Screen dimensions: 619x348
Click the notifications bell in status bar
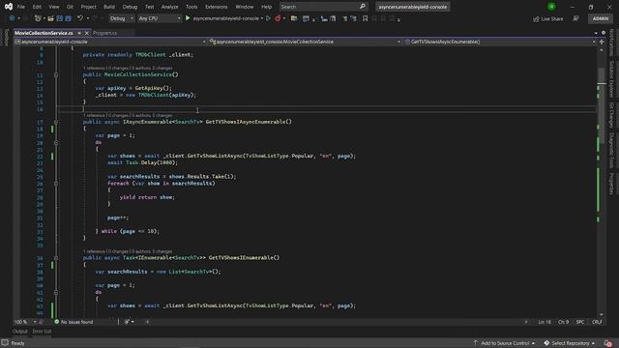point(608,343)
